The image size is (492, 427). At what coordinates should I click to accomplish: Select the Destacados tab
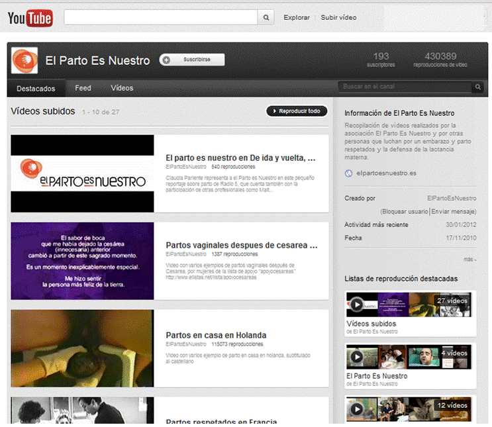(x=36, y=88)
